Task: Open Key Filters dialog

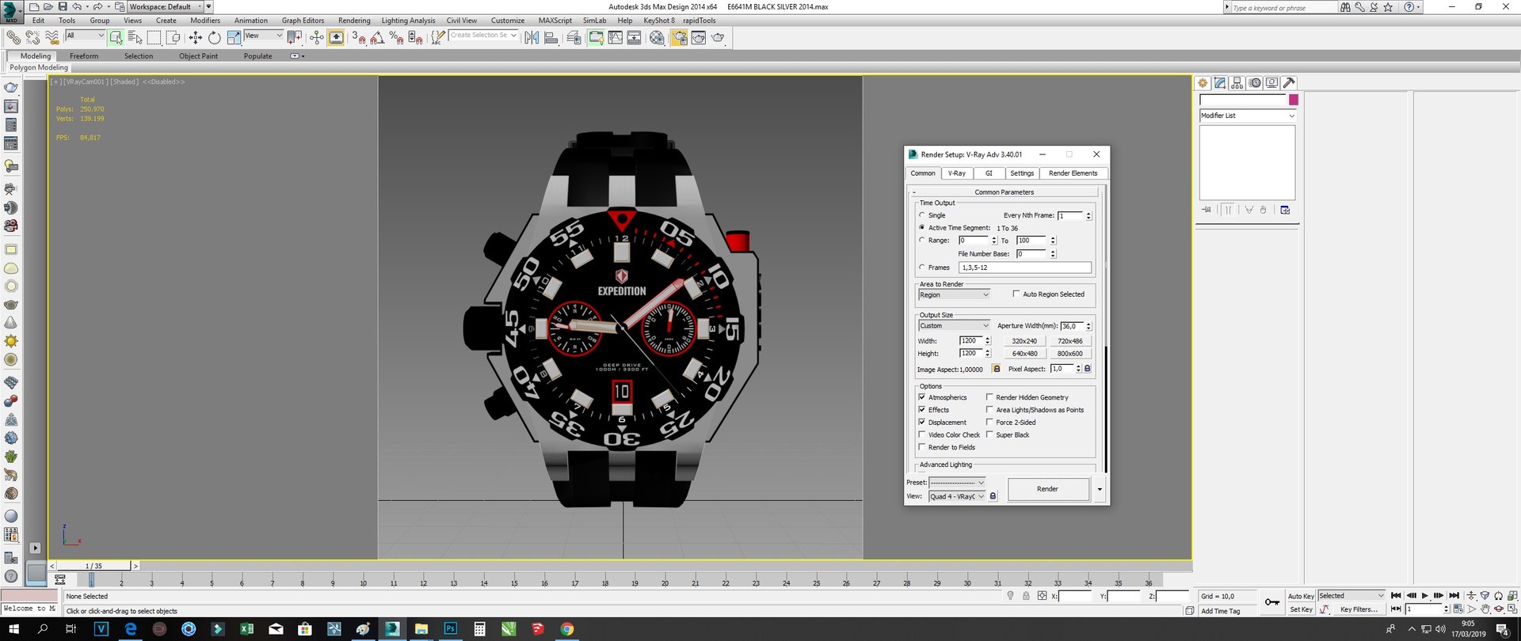Action: pos(1359,609)
